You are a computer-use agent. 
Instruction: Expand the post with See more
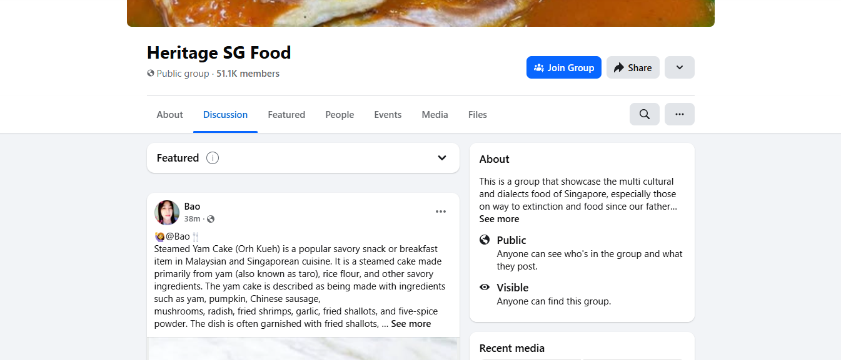(x=411, y=324)
